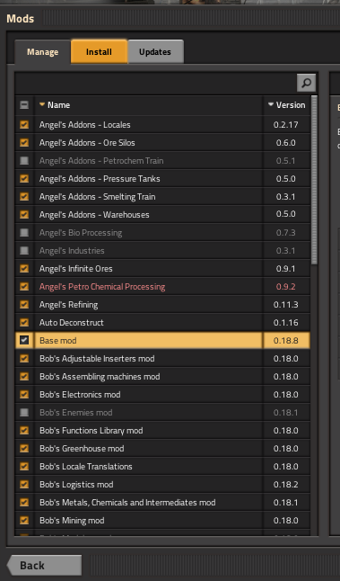340x581 pixels.
Task: Uncheck Auto Deconstruct checkbox
Action: [24, 322]
